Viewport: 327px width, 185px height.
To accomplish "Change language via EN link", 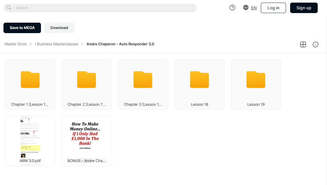I will (254, 8).
